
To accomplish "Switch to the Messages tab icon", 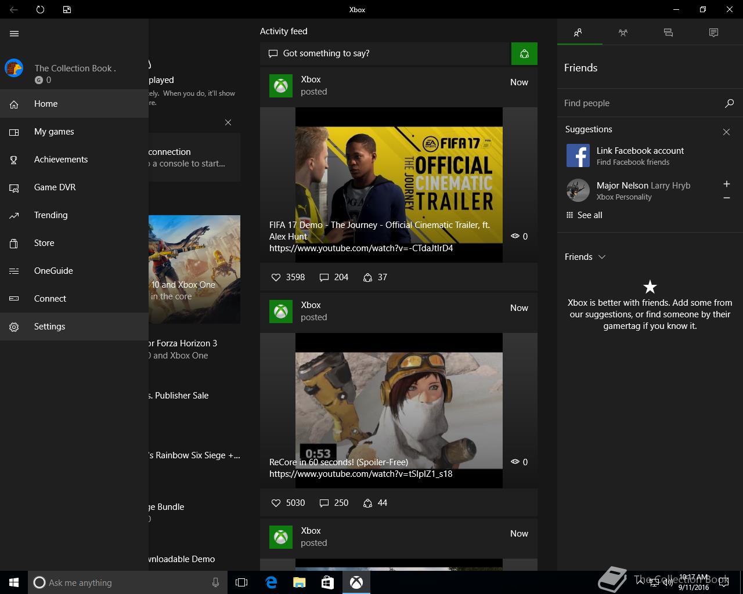I will 668,32.
